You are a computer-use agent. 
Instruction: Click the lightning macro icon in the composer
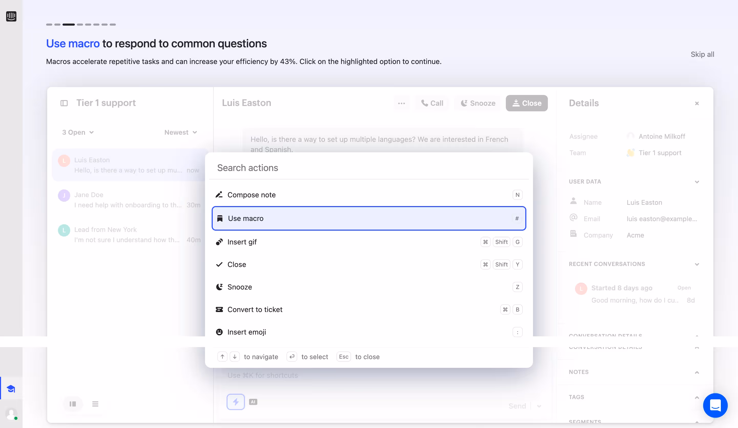click(x=235, y=402)
